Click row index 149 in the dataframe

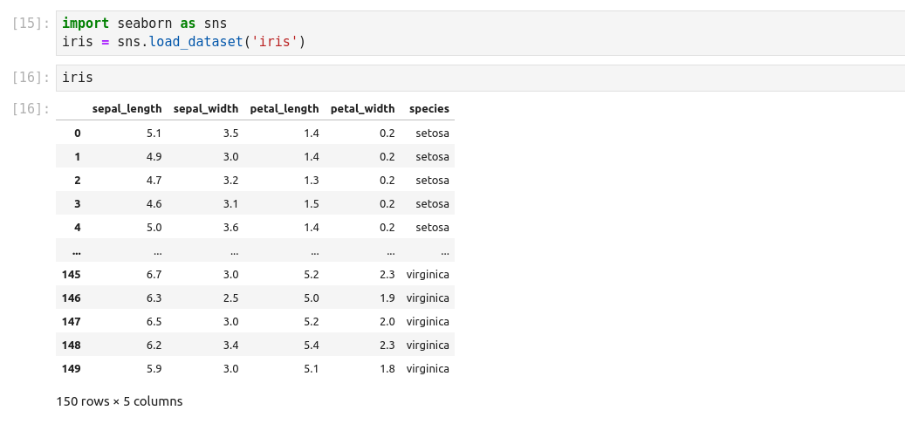click(x=72, y=369)
